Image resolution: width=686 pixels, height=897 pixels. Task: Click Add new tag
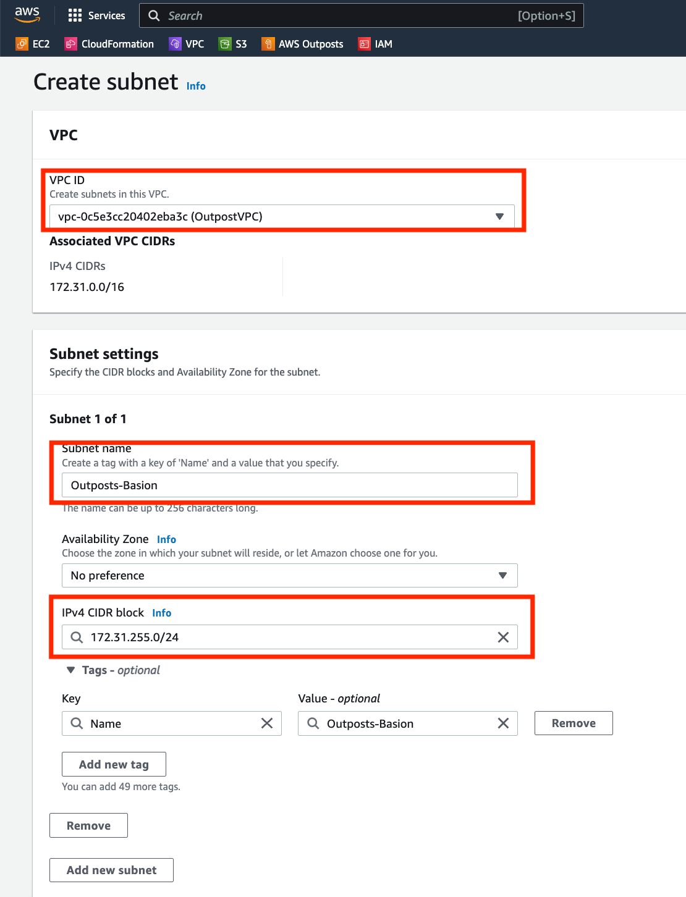(113, 764)
